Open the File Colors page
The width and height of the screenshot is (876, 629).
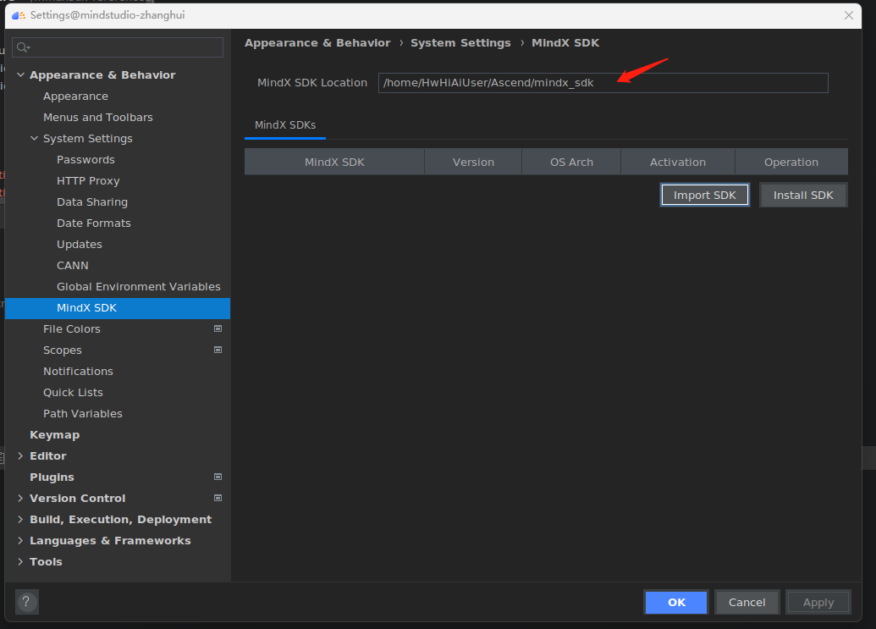pos(71,329)
